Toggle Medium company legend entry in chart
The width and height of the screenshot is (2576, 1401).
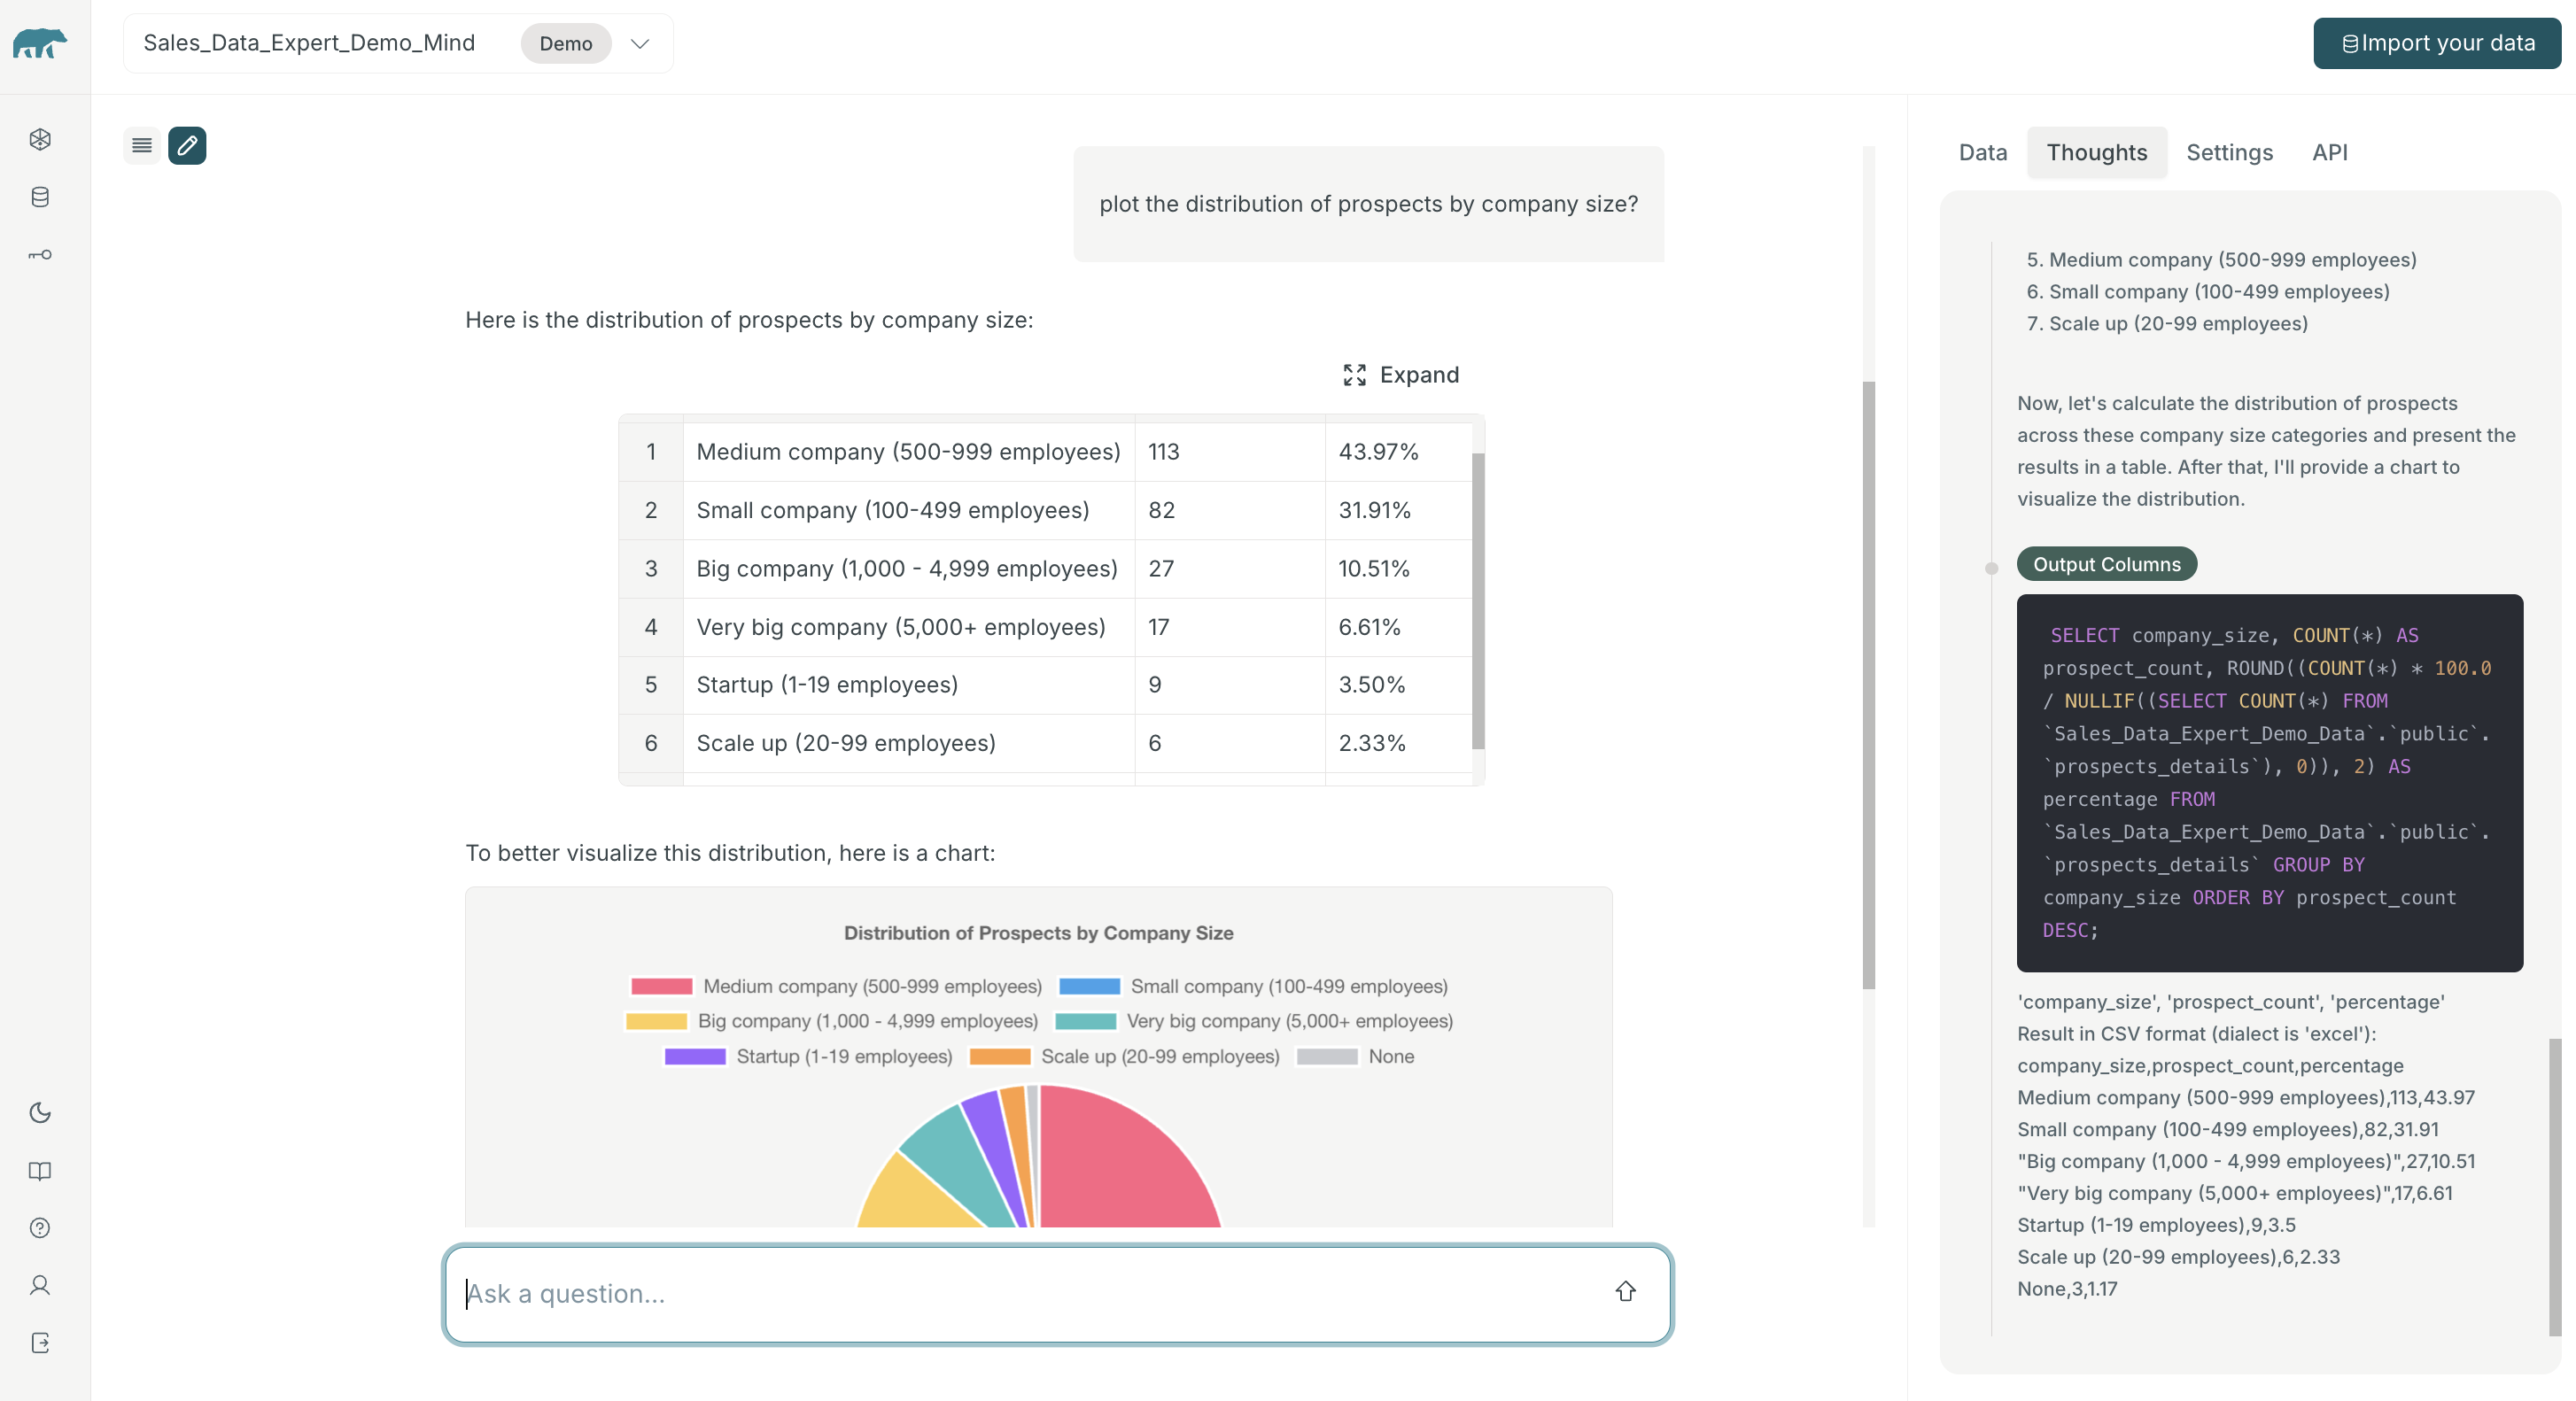836,986
